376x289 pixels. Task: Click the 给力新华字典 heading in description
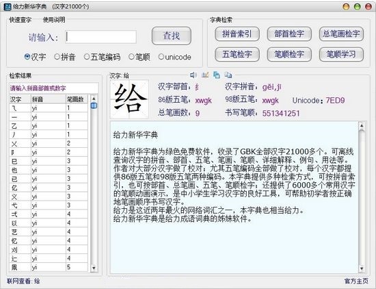(x=135, y=135)
